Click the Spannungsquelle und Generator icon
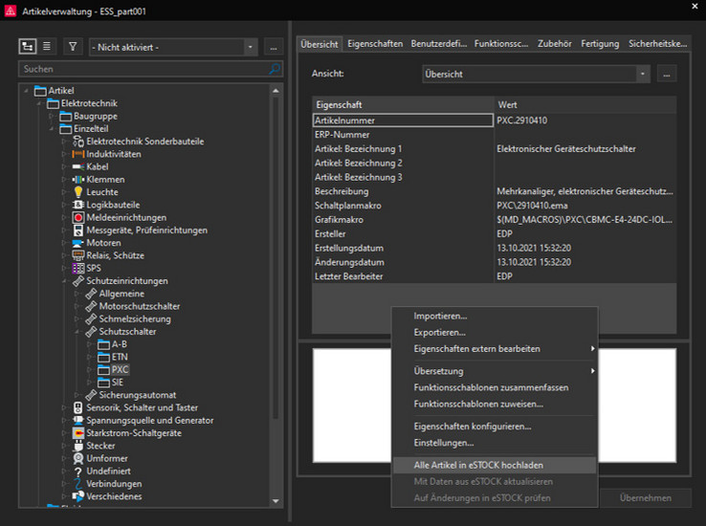 coord(78,420)
